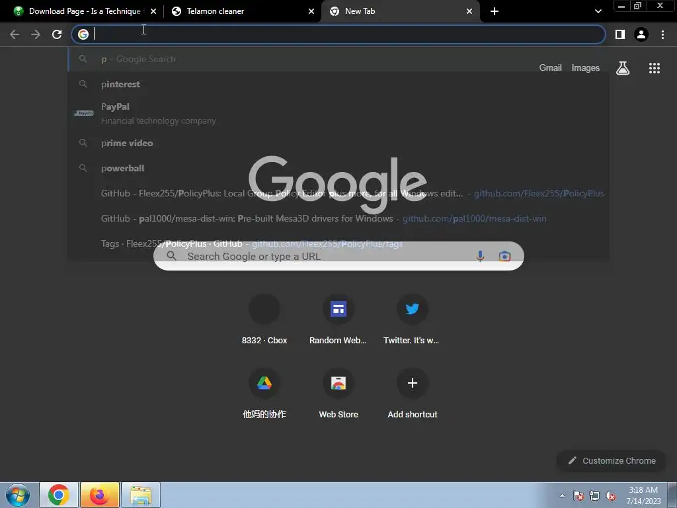The image size is (677, 508).
Task: Click the PayPal logo in suggestions
Action: point(83,113)
